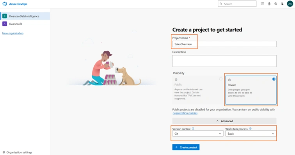
Task: Open the Version control Git dropdown
Action: coord(198,134)
